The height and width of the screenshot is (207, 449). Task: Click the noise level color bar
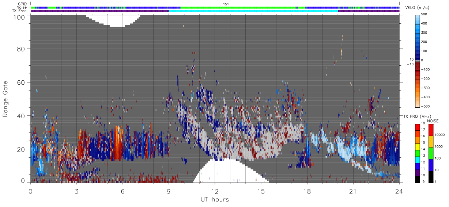pos(431,153)
